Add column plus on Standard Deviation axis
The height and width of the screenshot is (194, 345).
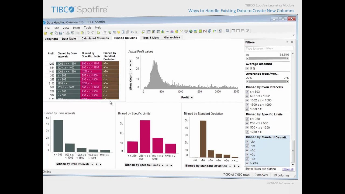point(234,166)
